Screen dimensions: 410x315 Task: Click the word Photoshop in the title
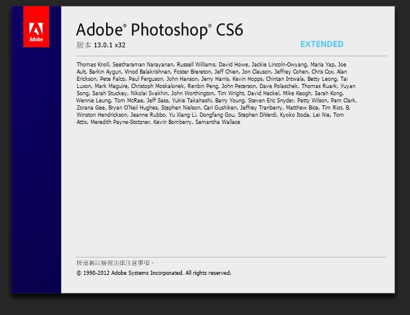[170, 31]
